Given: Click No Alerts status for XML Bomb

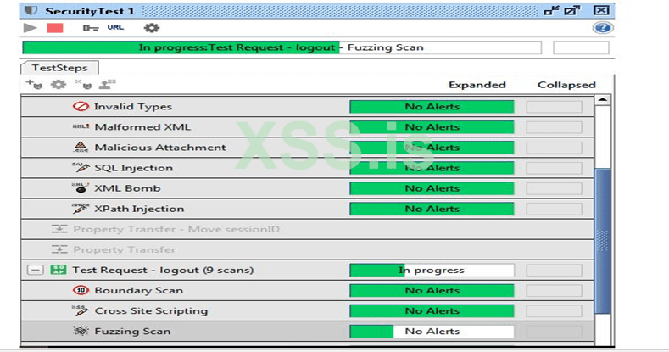Looking at the screenshot, I should (432, 188).
